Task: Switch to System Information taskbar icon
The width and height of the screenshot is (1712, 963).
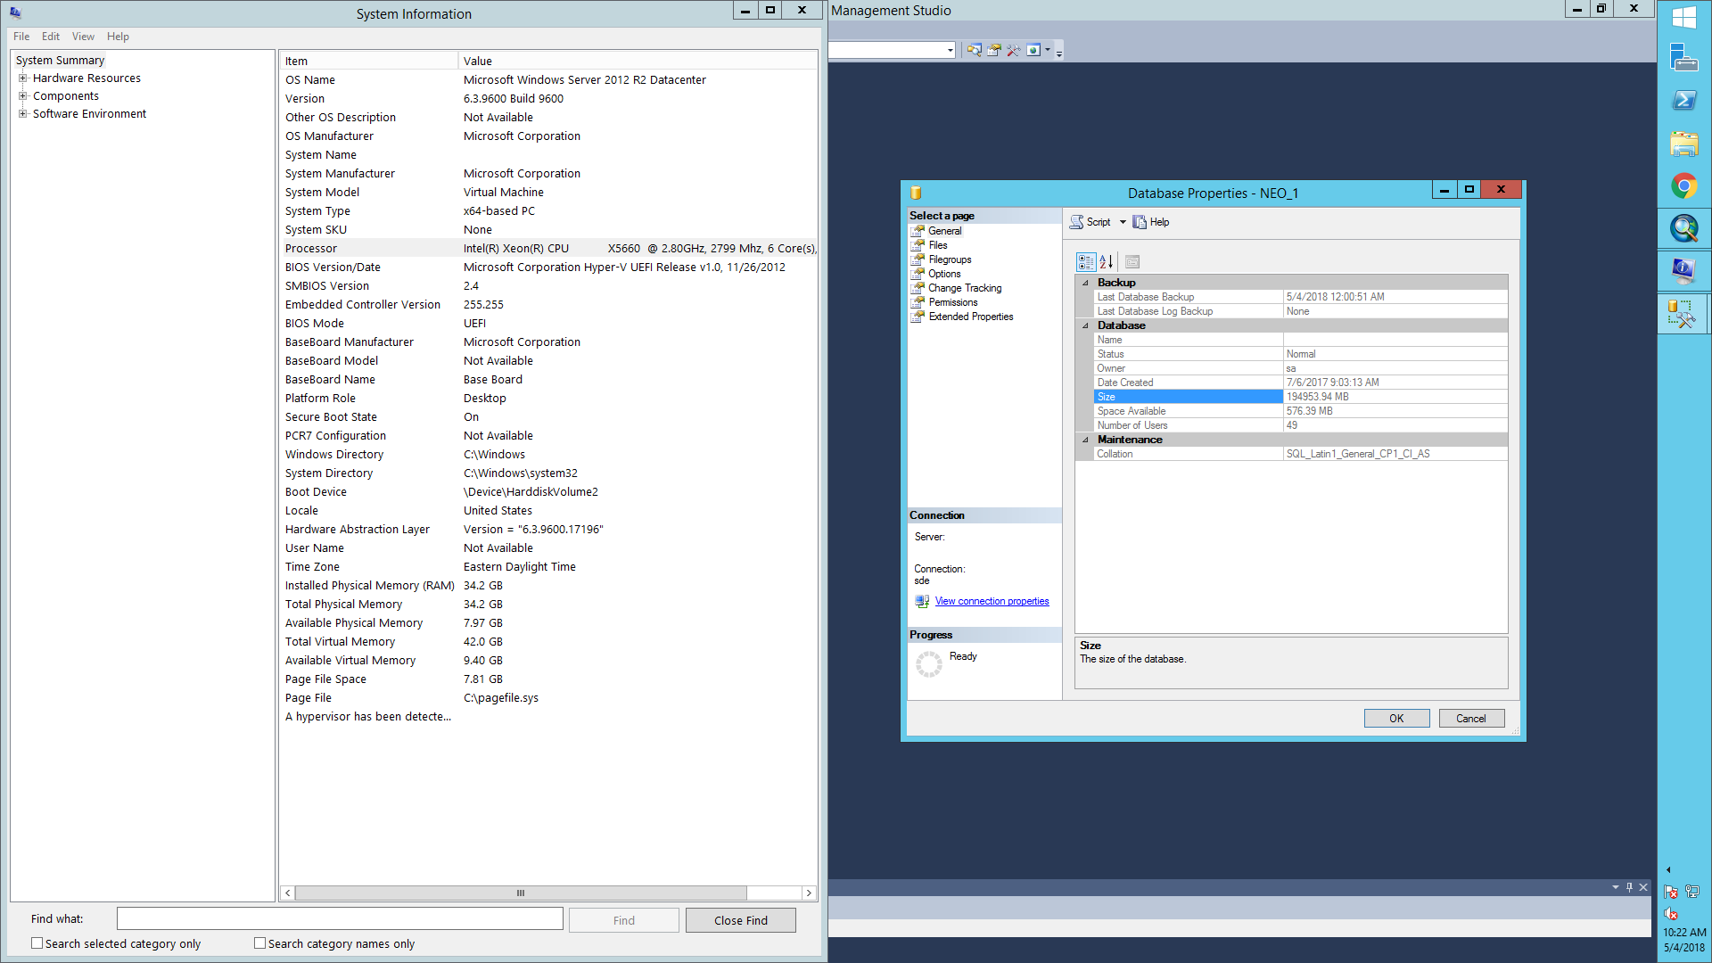Action: coord(1684,271)
